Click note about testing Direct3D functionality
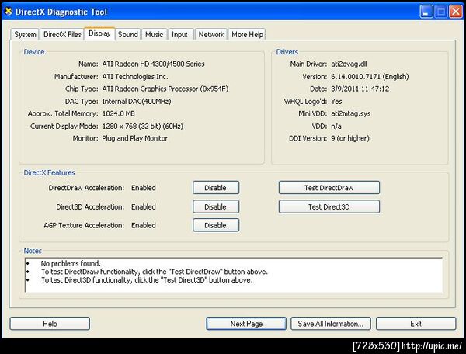This screenshot has width=466, height=354. (x=147, y=280)
